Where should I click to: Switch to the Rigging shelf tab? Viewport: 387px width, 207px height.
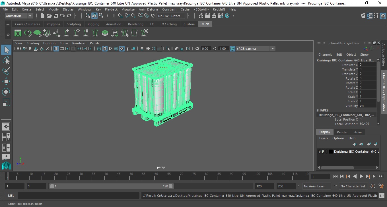coord(93,24)
